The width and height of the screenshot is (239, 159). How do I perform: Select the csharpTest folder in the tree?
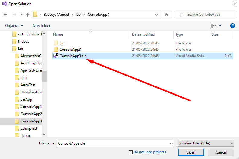click(29, 128)
